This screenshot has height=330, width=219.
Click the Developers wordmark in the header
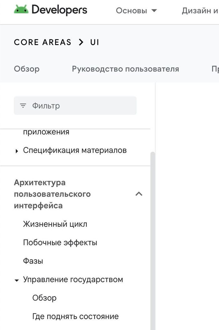point(59,9)
